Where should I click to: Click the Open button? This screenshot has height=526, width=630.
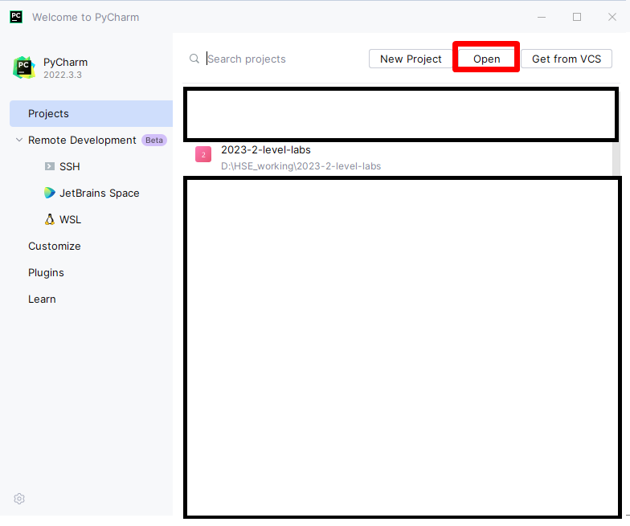[486, 59]
